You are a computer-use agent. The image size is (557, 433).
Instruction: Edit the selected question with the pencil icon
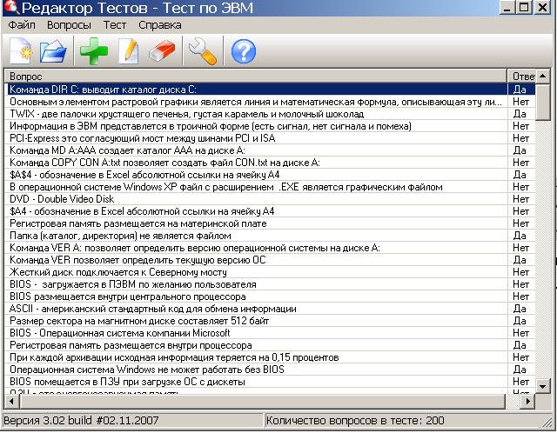(129, 51)
